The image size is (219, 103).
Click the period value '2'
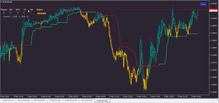[4, 13]
